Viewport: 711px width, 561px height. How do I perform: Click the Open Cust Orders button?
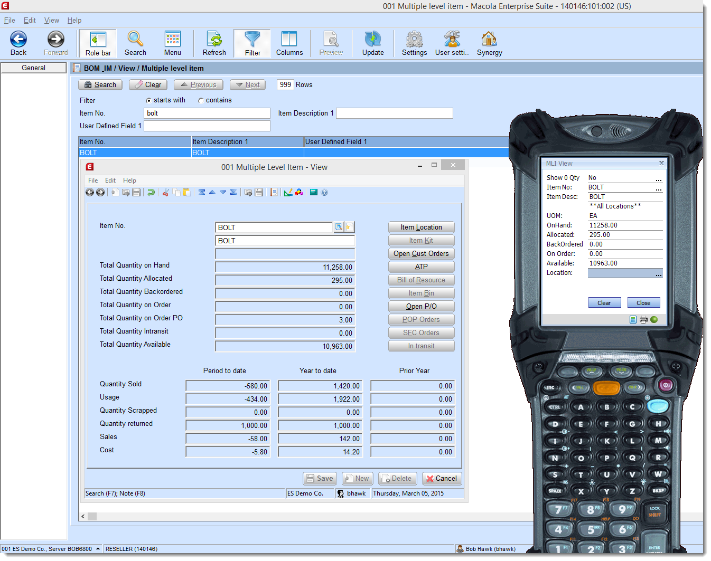(421, 253)
